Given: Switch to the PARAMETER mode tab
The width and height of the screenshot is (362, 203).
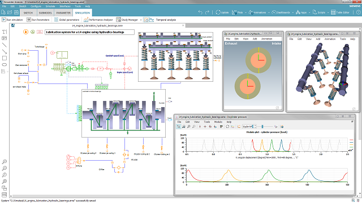Looking at the screenshot, I should point(63,12).
